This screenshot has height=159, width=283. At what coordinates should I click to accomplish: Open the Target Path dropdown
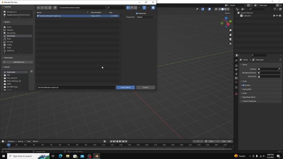pyautogui.click(x=145, y=17)
